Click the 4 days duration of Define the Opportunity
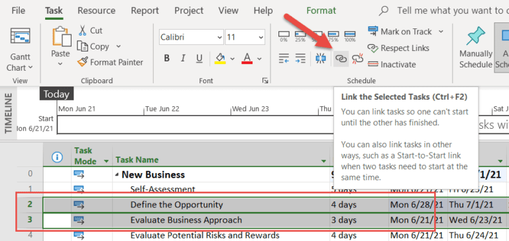Image resolution: width=509 pixels, height=241 pixels. click(344, 205)
